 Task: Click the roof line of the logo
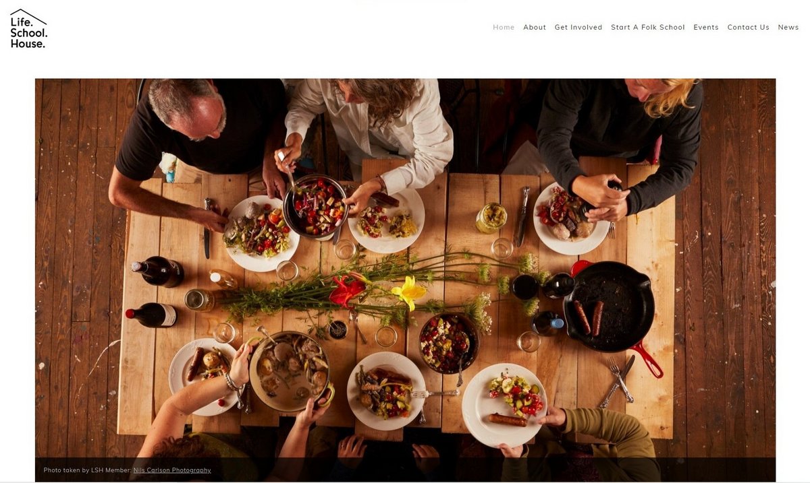[28, 17]
